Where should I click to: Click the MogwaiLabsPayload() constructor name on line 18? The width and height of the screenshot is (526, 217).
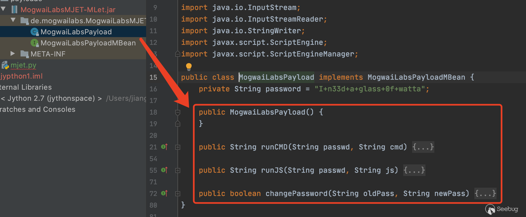pyautogui.click(x=268, y=112)
